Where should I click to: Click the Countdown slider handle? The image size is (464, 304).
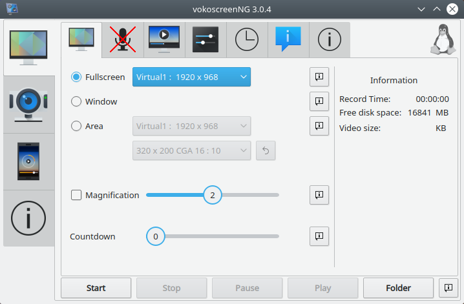[155, 236]
